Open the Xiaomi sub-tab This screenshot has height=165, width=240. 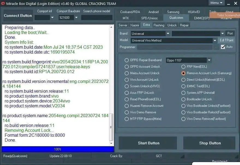pyautogui.click(x=134, y=25)
